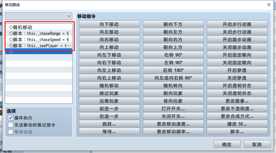This screenshot has width=276, height=153.
Task: Select the 随机移动 row in route list
Action: tap(39, 27)
